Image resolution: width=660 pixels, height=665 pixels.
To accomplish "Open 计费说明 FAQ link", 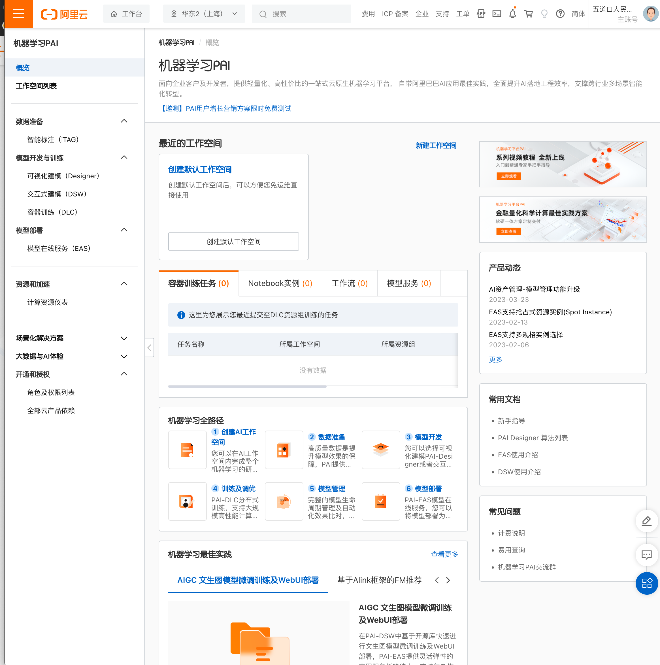I will [x=511, y=533].
